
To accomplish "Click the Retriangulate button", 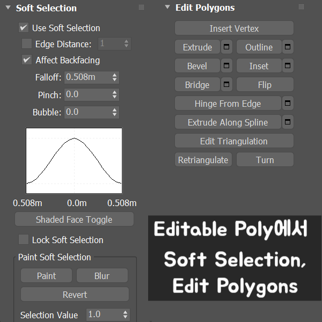I will click(203, 159).
